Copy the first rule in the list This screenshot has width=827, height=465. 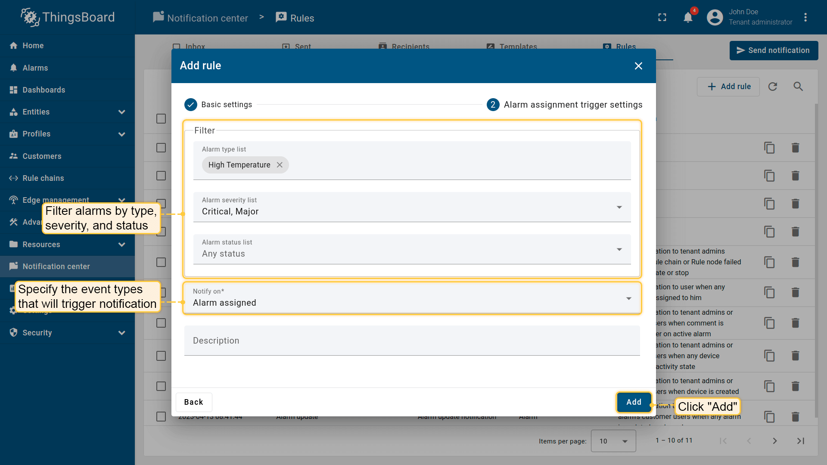tap(769, 148)
